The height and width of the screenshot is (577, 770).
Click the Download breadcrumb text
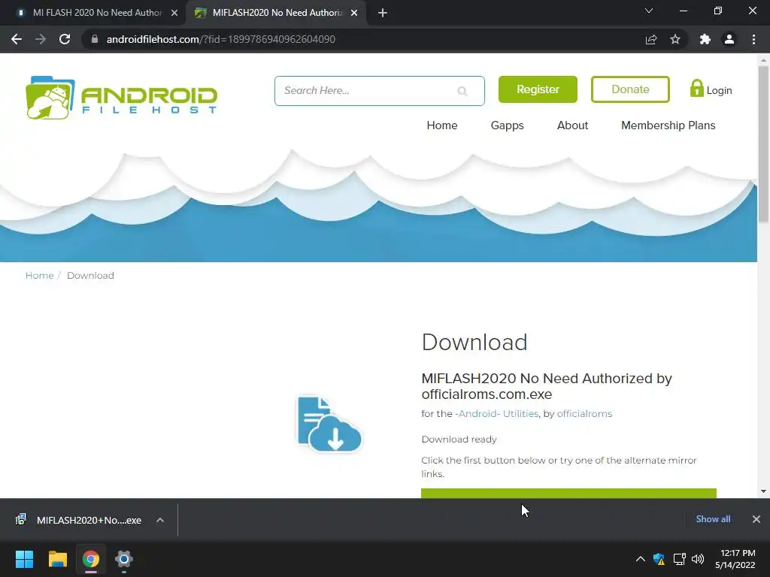90,275
